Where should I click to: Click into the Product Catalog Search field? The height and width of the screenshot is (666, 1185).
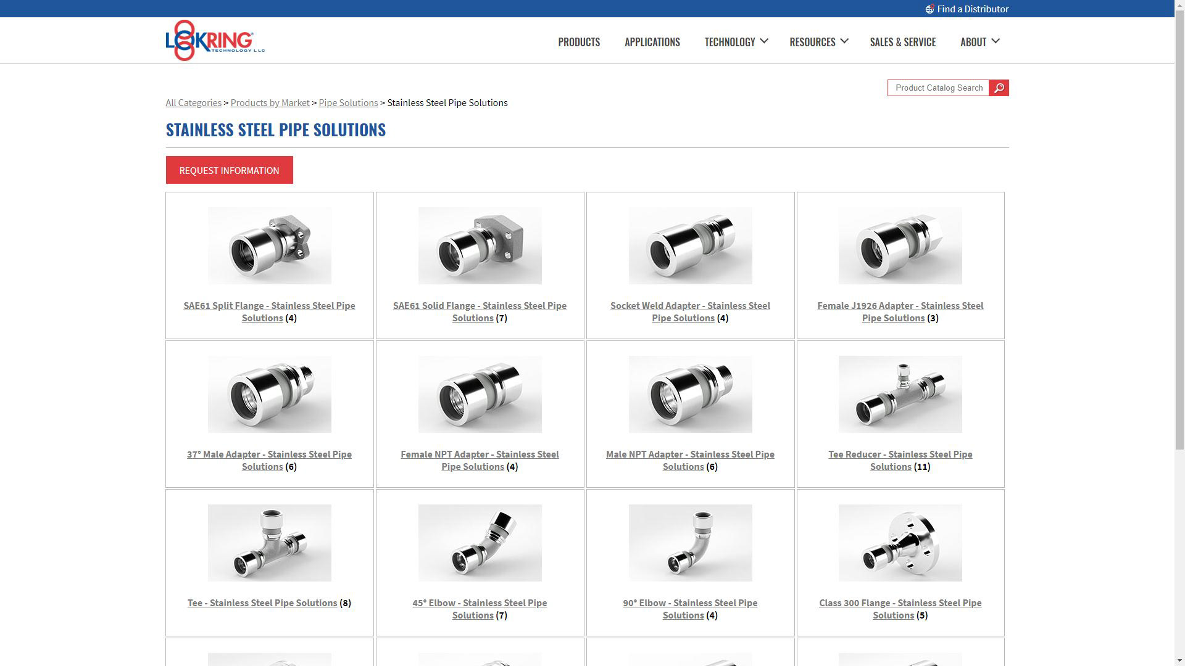(x=938, y=88)
